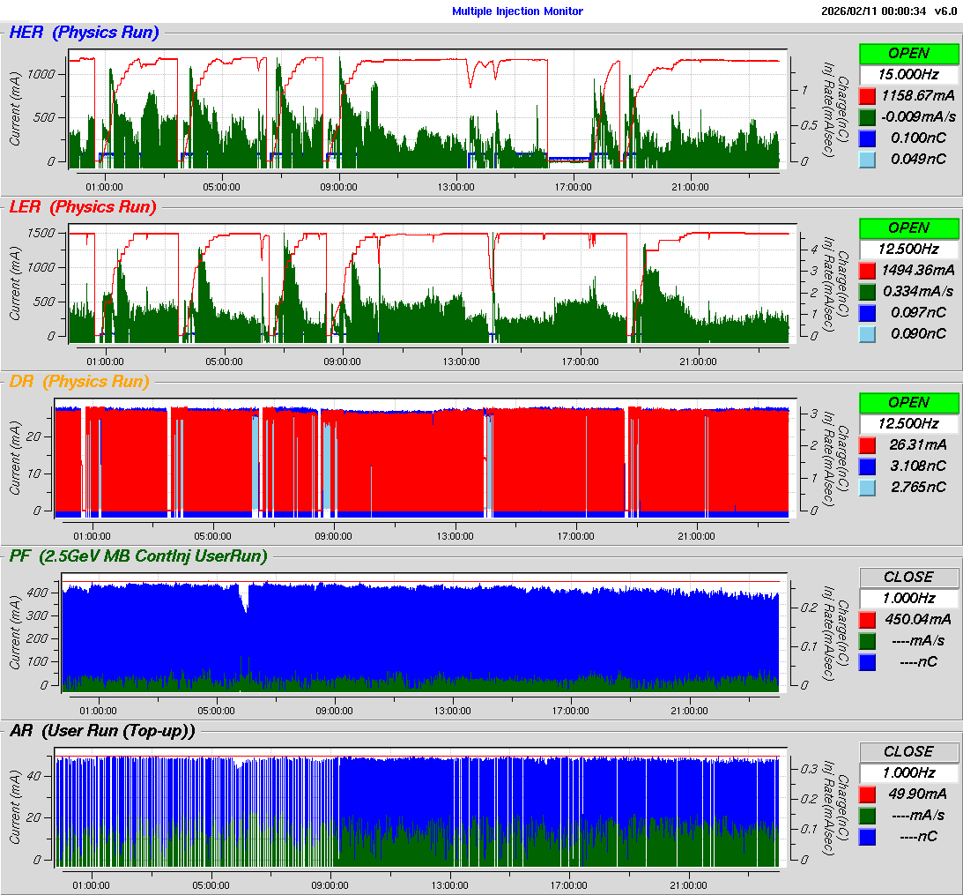This screenshot has width=963, height=895.
Task: Click green swatch beside LER 0.334mA/s
Action: coord(867,291)
